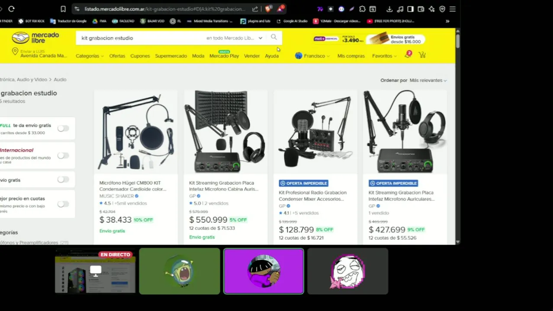Image resolution: width=553 pixels, height=311 pixels.
Task: Open the shopping cart icon
Action: 422,55
